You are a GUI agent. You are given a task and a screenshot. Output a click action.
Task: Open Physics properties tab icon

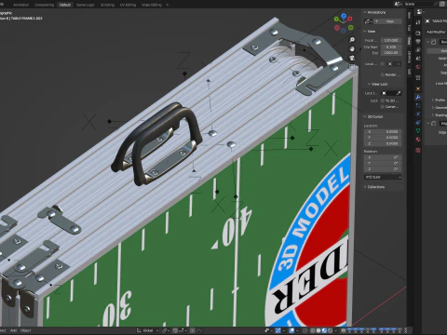pos(418,114)
